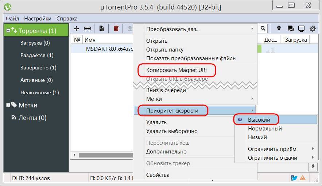
Task: Expand the Метки tree node
Action: pyautogui.click(x=8, y=105)
